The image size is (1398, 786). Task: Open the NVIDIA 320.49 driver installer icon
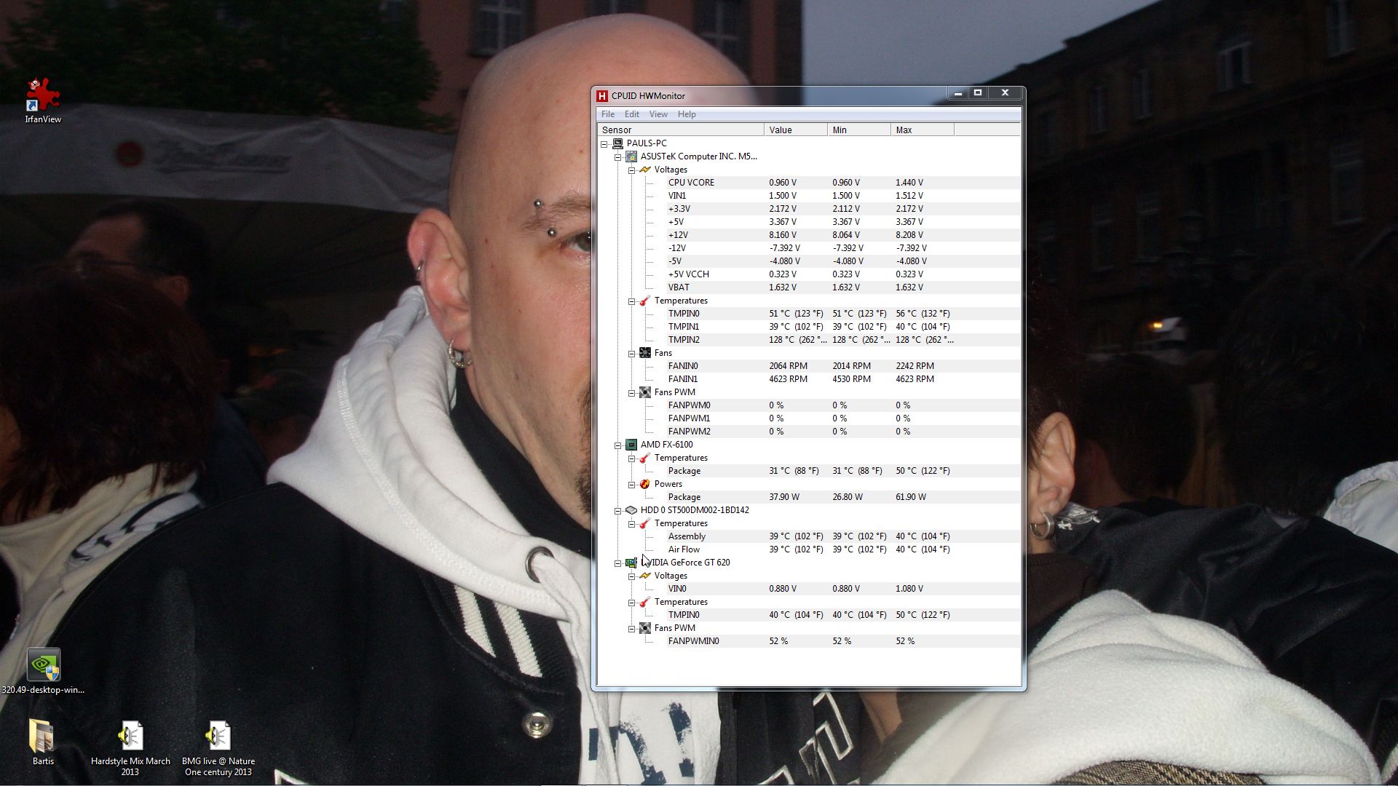43,665
